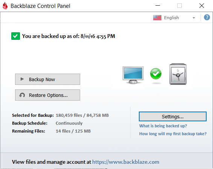Image resolution: width=213 pixels, height=169 pixels.
Task: Open the language selector showing English
Action: pyautogui.click(x=175, y=18)
